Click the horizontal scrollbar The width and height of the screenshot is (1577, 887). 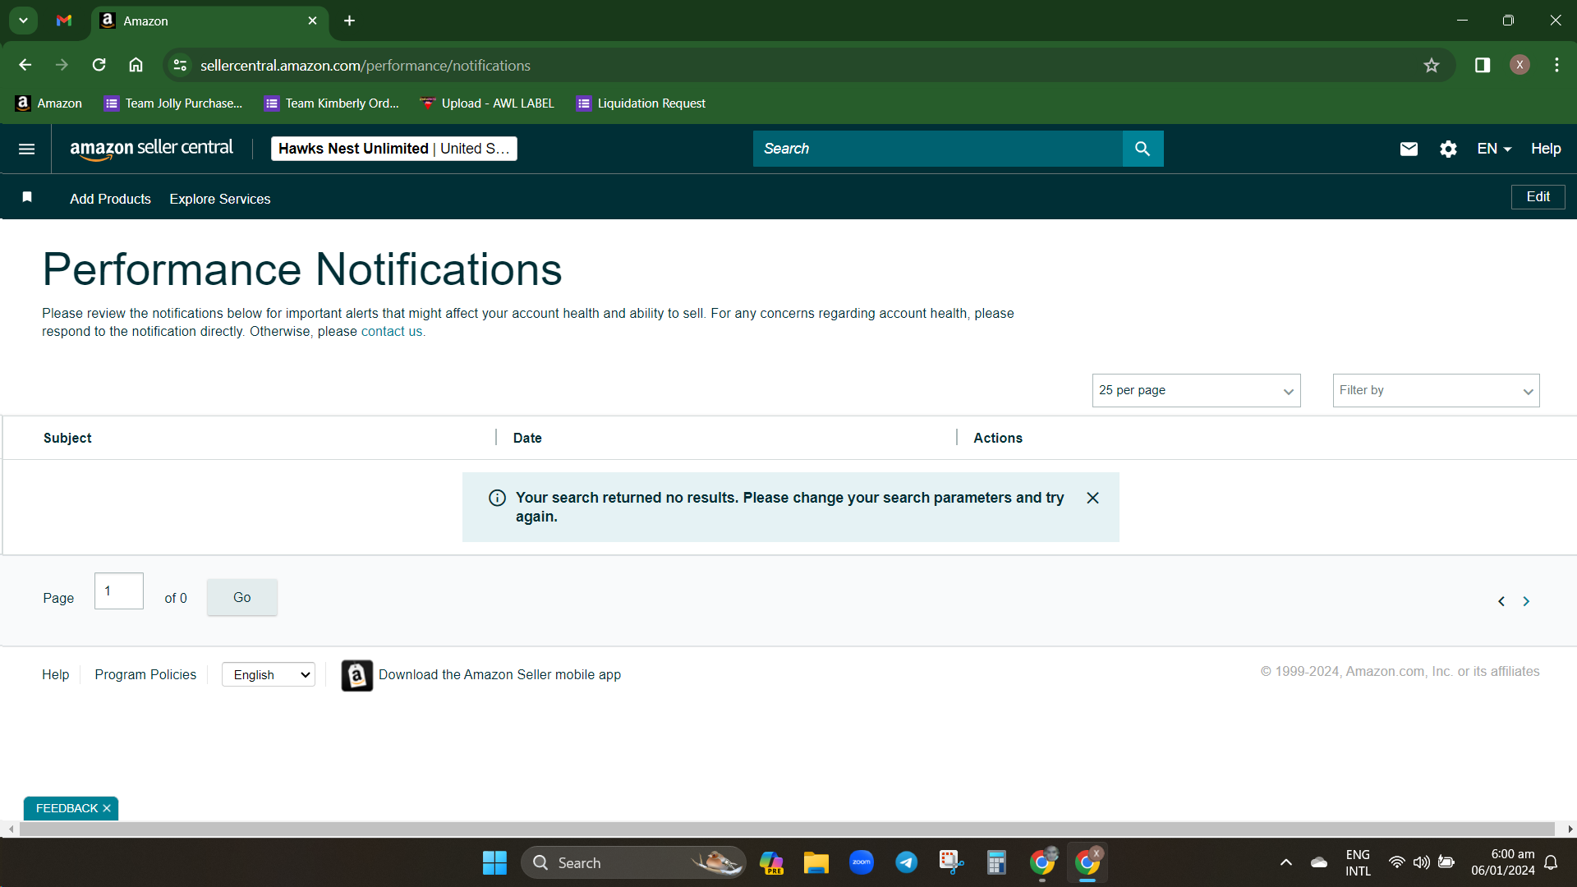point(787,830)
